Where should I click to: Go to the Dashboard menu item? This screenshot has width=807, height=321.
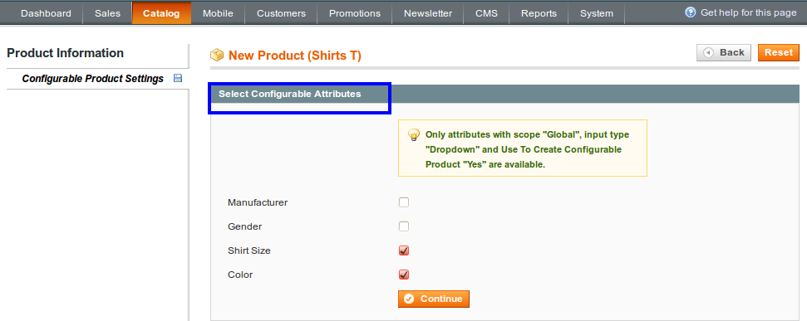[x=46, y=13]
